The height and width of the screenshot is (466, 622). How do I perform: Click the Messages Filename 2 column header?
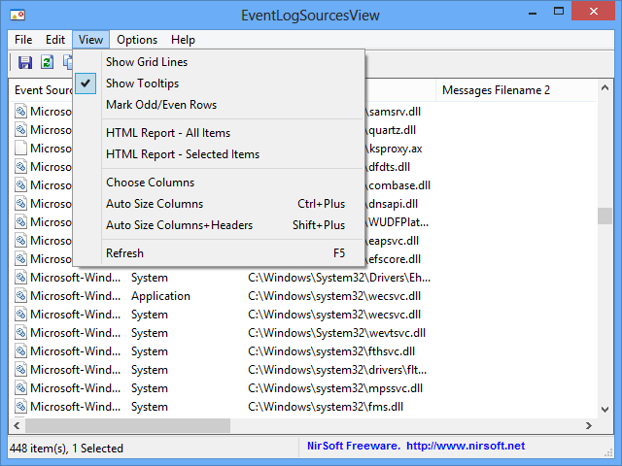[516, 90]
